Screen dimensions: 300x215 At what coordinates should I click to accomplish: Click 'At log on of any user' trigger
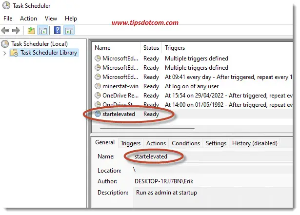pyautogui.click(x=192, y=86)
